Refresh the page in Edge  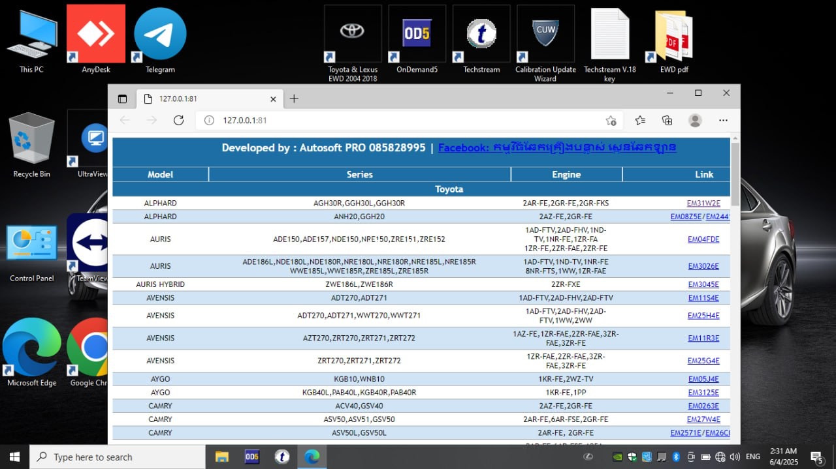tap(178, 120)
